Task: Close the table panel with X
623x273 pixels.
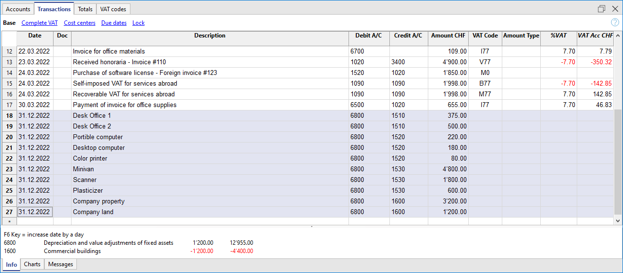Action: point(615,9)
